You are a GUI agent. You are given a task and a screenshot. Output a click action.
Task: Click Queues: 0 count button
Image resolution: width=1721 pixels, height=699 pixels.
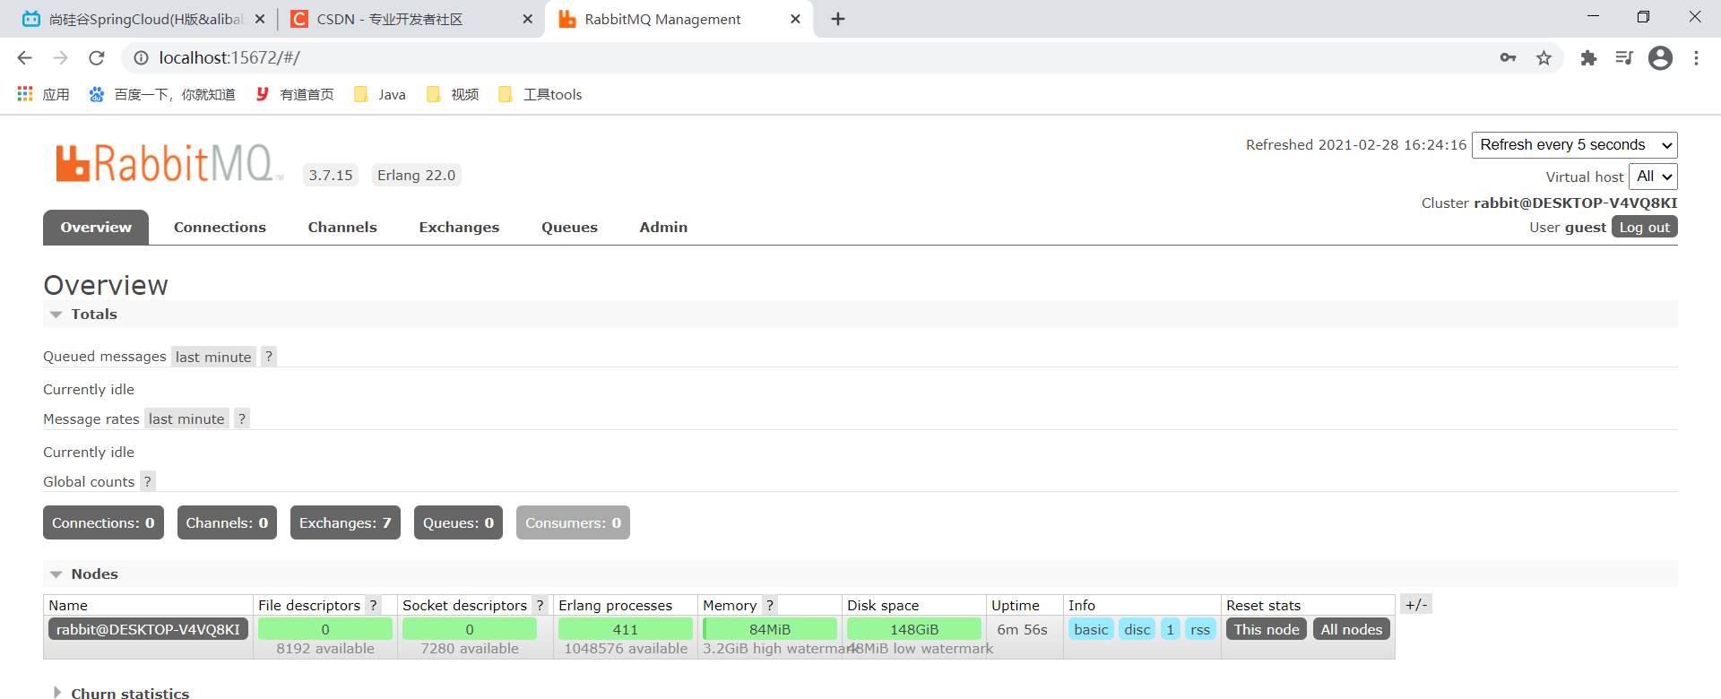tap(458, 523)
